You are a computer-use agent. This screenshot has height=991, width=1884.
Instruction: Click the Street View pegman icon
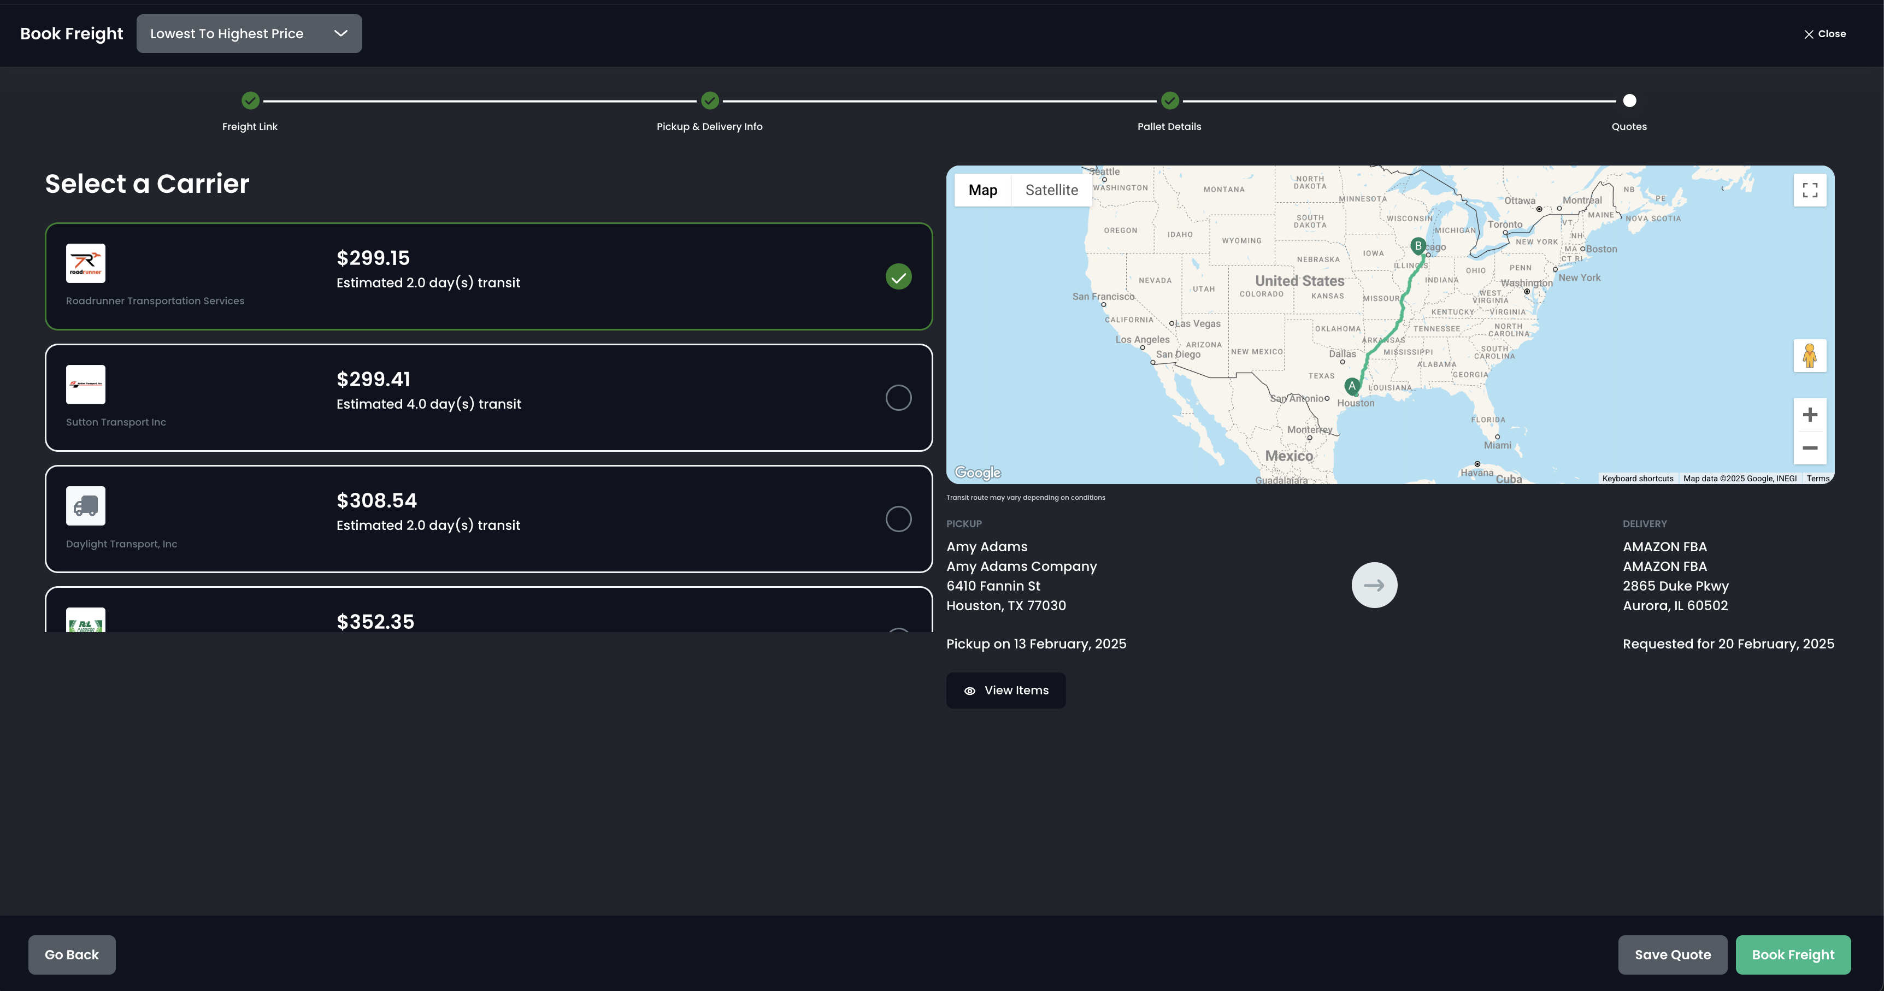tap(1809, 356)
